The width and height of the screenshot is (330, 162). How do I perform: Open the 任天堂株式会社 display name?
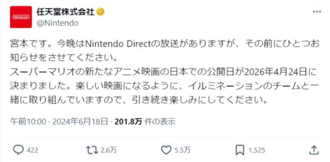(x=65, y=12)
